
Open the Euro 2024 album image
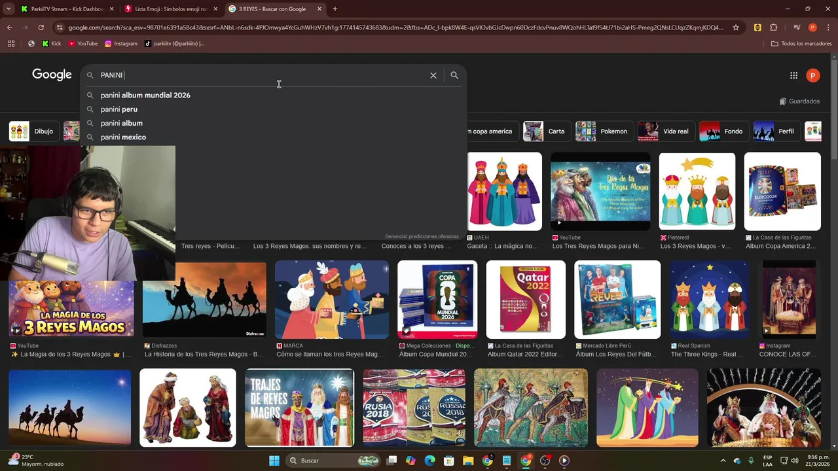[x=782, y=192]
